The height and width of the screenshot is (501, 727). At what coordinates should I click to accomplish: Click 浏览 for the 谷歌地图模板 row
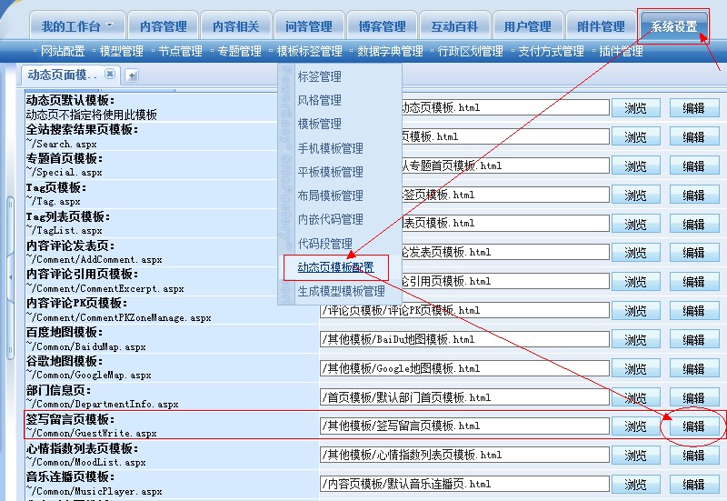tap(635, 368)
